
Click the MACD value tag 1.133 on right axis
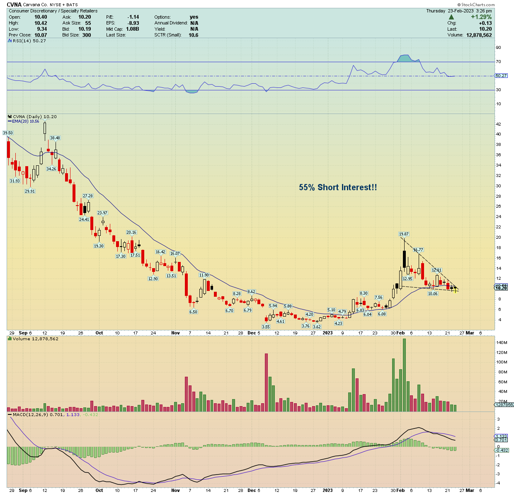[x=501, y=436]
